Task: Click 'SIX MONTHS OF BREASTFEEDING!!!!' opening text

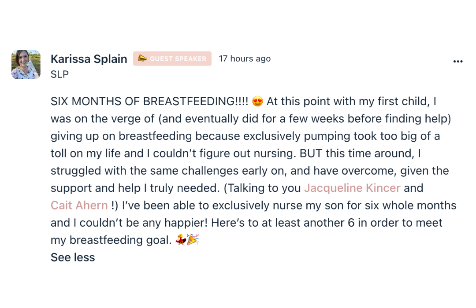Action: point(149,102)
